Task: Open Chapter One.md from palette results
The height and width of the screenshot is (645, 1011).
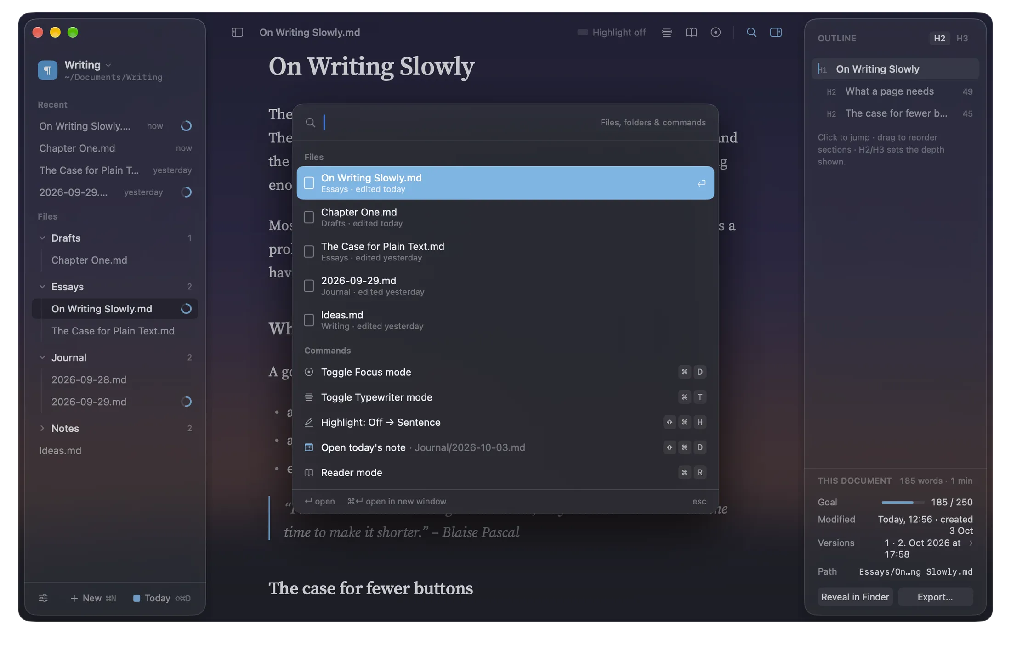Action: 505,217
